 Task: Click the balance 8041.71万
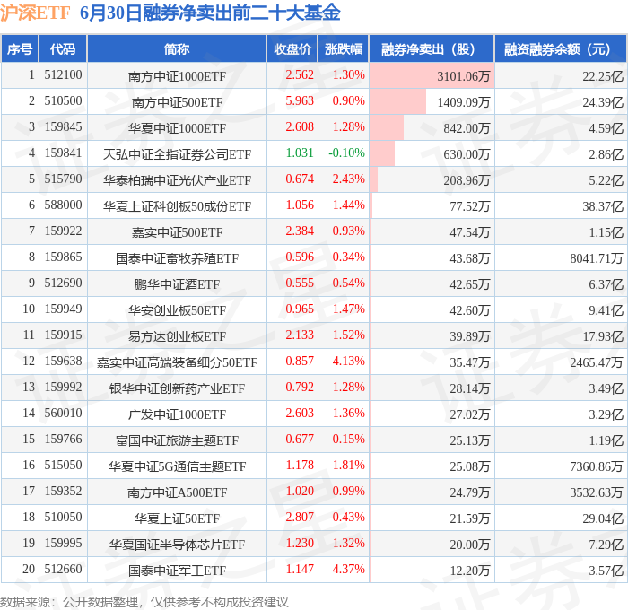pyautogui.click(x=597, y=258)
